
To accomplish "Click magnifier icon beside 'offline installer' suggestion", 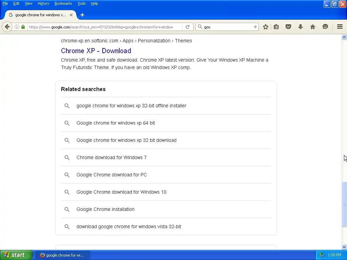I will 67,106.
